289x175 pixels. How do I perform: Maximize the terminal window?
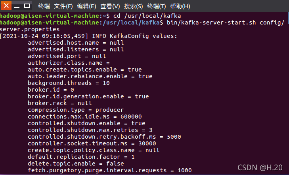[x=27, y=6]
